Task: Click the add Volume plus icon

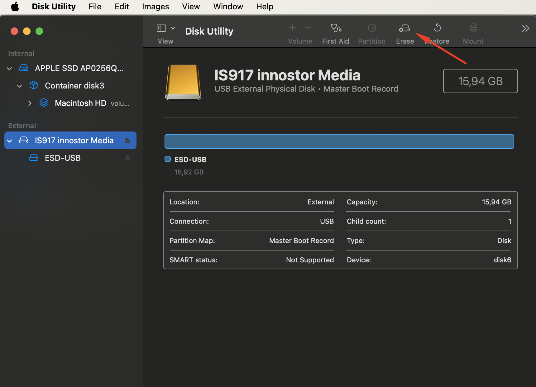Action: tap(292, 28)
